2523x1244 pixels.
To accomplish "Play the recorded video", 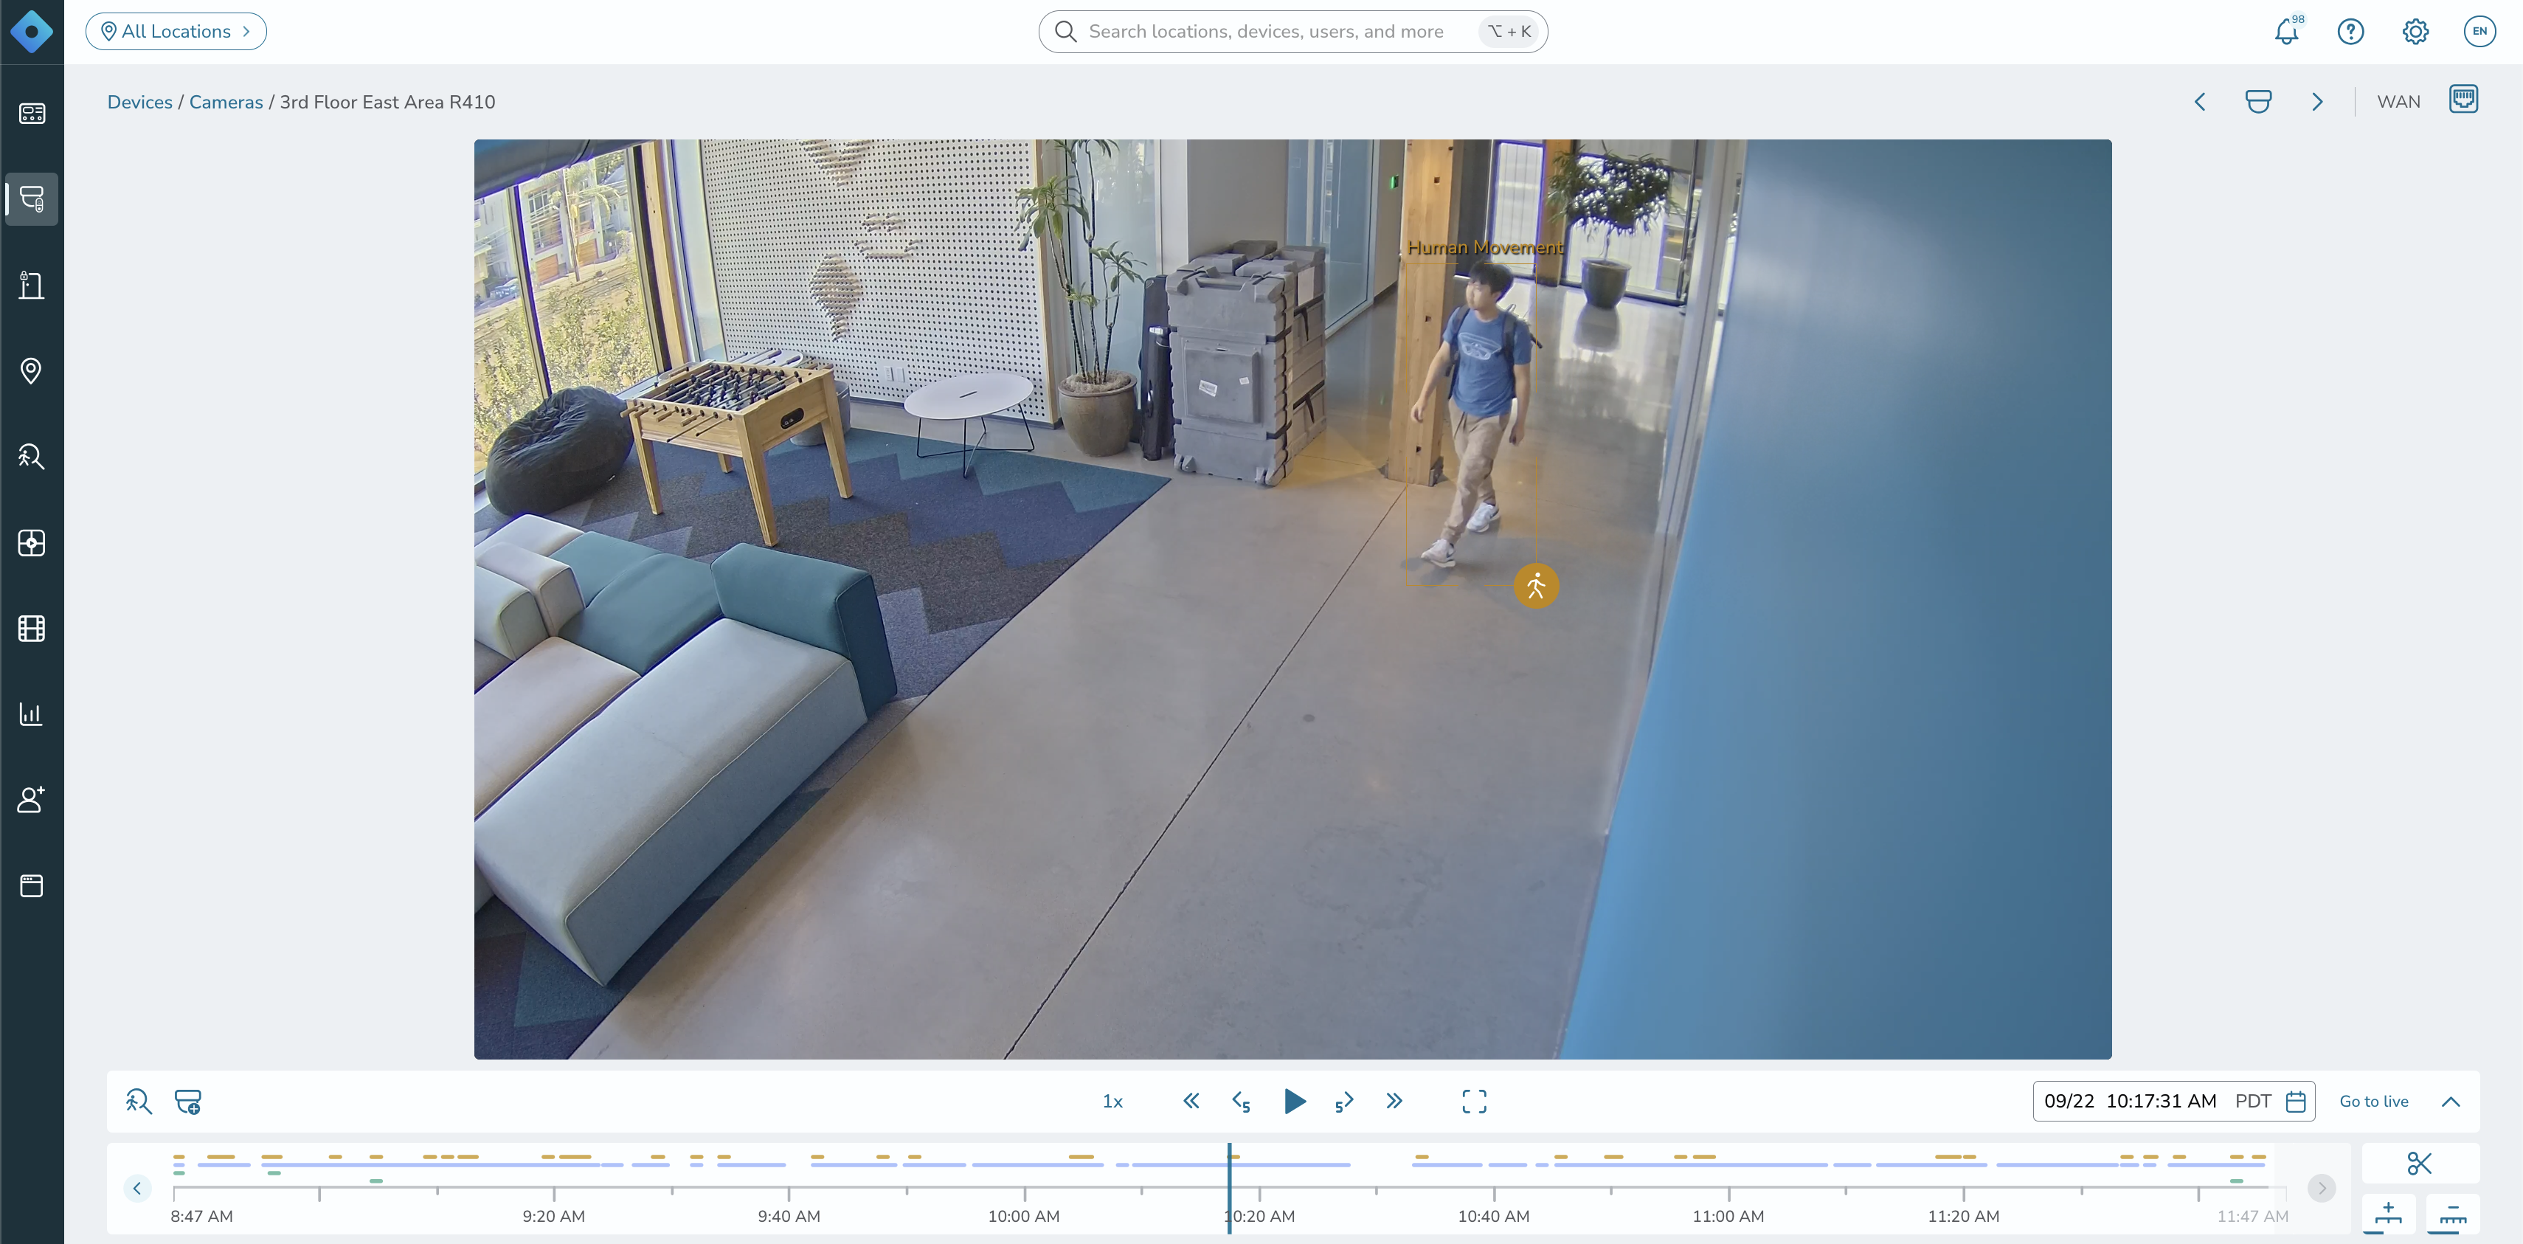I will tap(1294, 1102).
